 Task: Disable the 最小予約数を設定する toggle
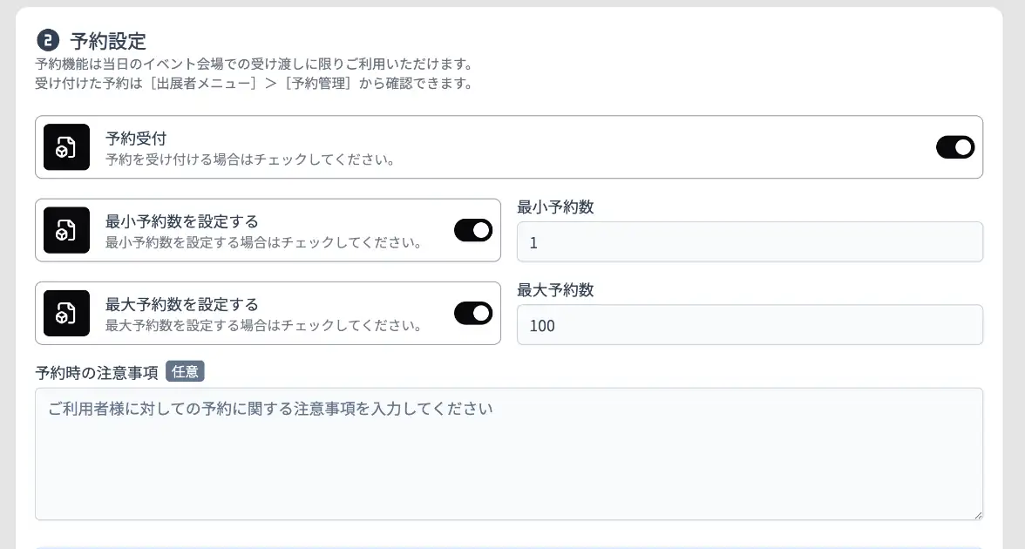tap(473, 230)
